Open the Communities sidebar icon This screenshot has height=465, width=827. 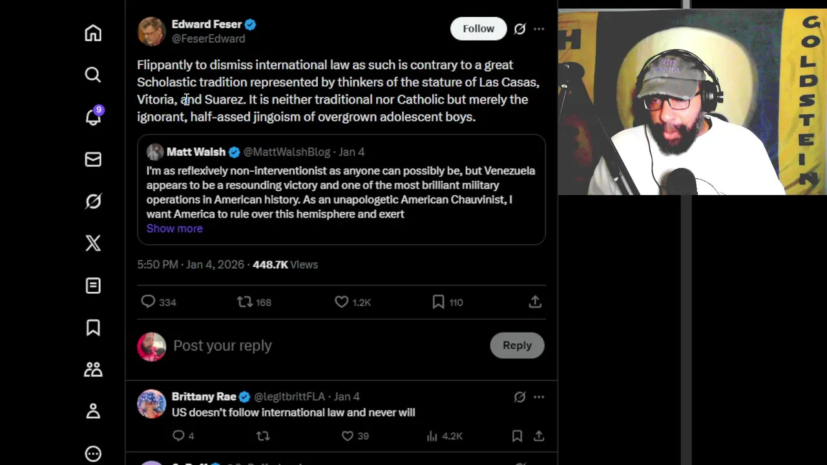[x=93, y=369]
